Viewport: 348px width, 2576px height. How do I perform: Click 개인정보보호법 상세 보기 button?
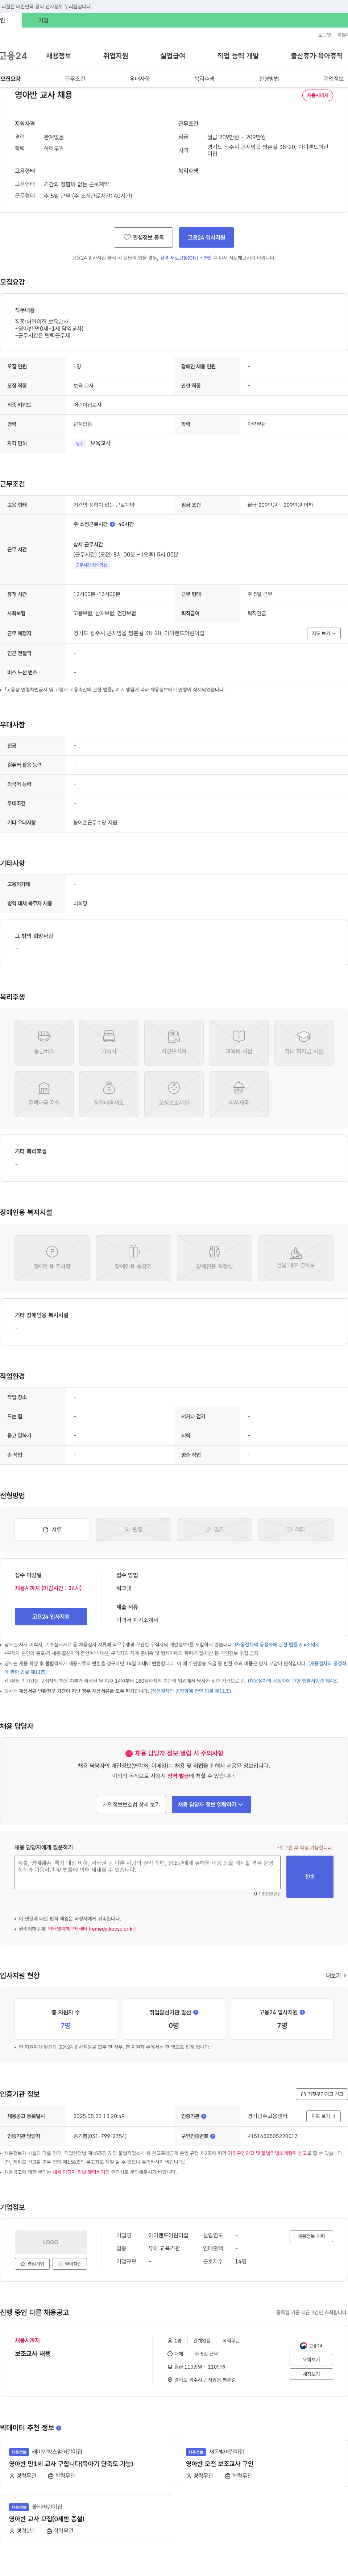[131, 1804]
